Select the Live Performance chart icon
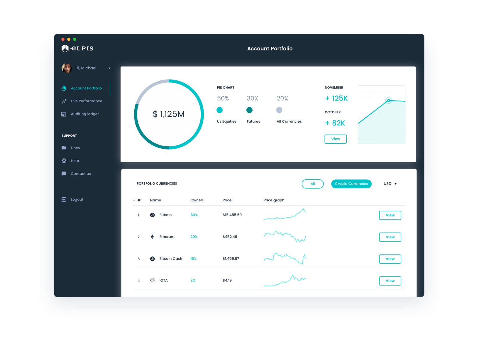Image resolution: width=478 pixels, height=340 pixels. (64, 101)
